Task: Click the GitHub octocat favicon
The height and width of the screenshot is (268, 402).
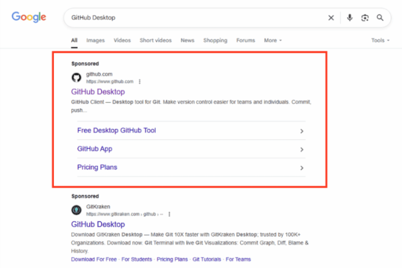Action: pyautogui.click(x=76, y=77)
